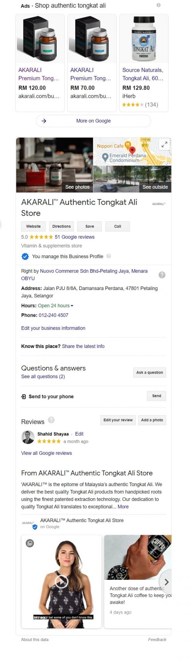Screen dimensions: 191x666
Task: Click the image gallery icon on video post
Action: pos(30,543)
